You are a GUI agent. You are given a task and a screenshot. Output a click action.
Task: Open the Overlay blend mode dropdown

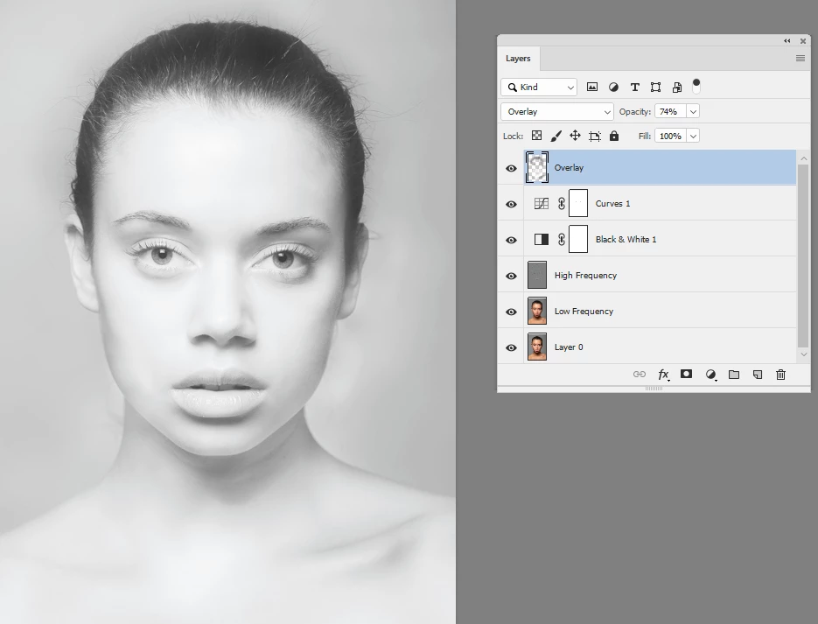(x=557, y=112)
